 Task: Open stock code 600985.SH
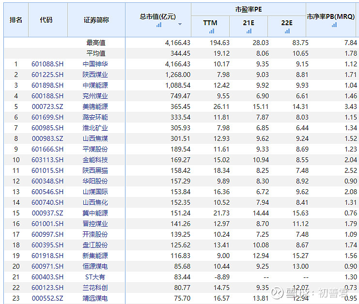[x=47, y=128]
